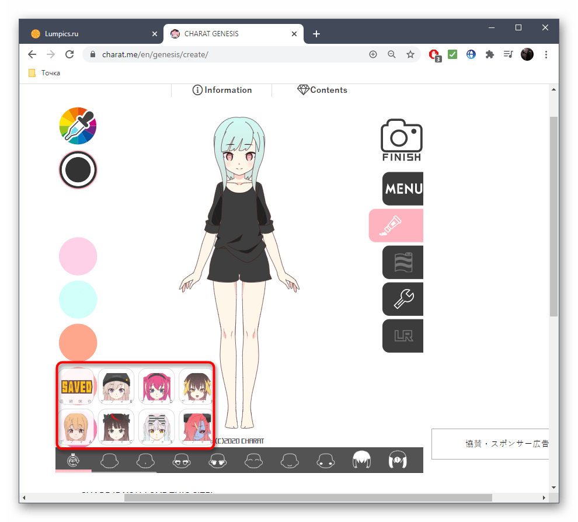Open the Information section
578x522 pixels.
click(x=222, y=90)
